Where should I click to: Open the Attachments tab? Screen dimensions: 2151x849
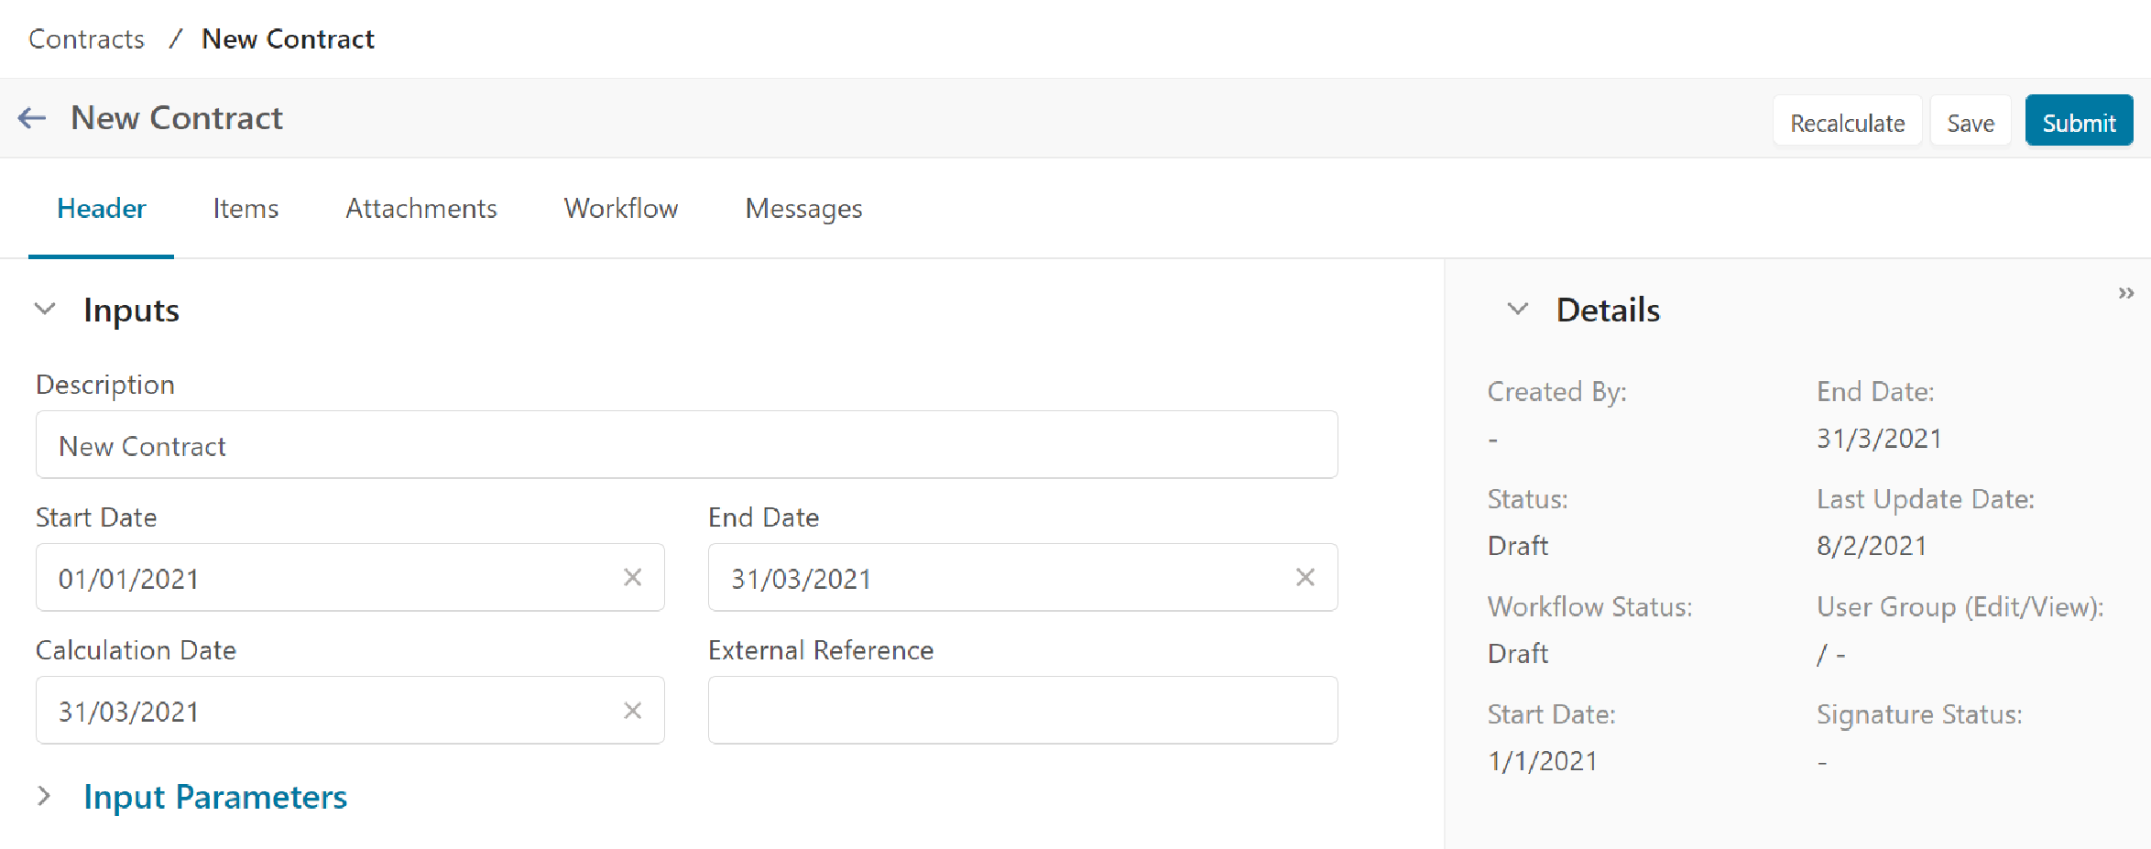pyautogui.click(x=420, y=209)
